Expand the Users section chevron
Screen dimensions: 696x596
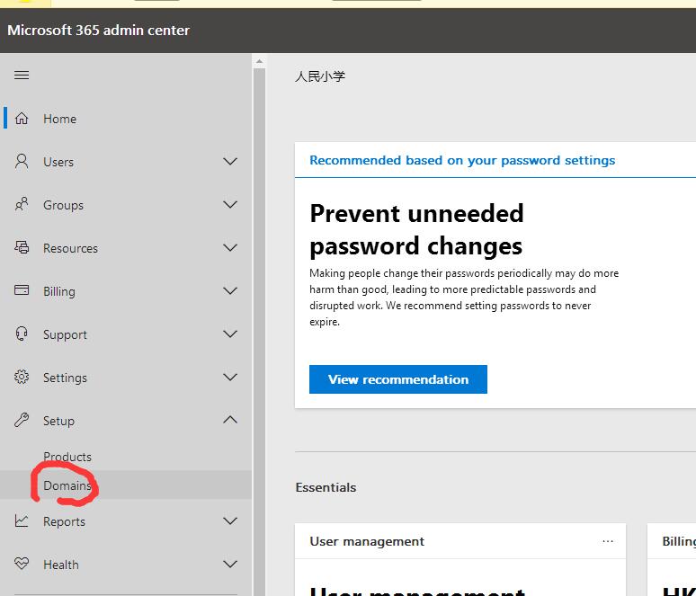[230, 161]
